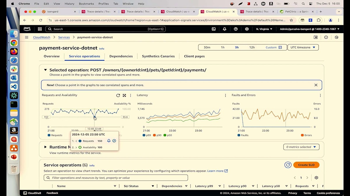This screenshot has width=350, height=196.
Task: Click the compass icon in Requests tooltip row
Action: 114,141
